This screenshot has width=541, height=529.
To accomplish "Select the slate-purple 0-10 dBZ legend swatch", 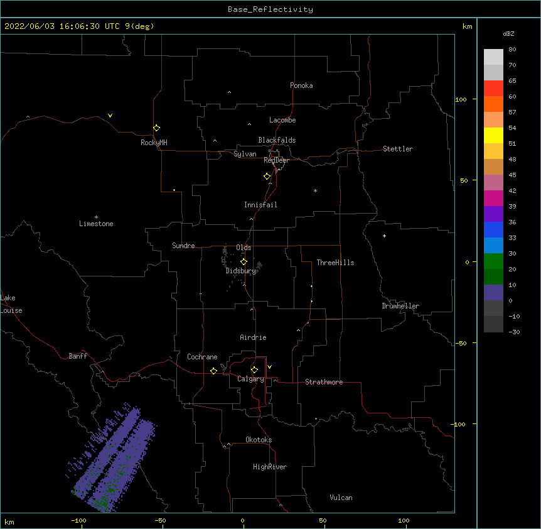I will click(493, 293).
